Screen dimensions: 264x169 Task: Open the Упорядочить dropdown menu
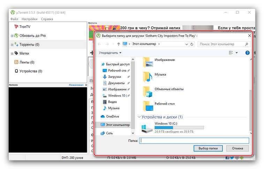110,53
